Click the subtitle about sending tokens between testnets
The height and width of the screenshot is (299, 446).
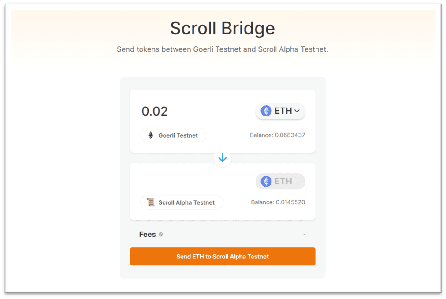(x=223, y=49)
